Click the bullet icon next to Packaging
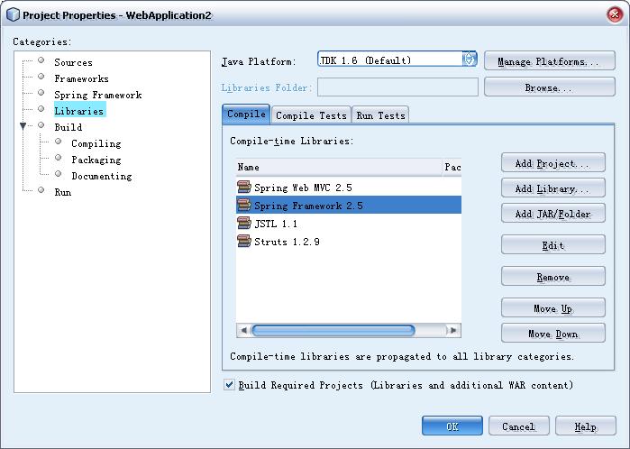Screen dimensions: 630x449 59,158
